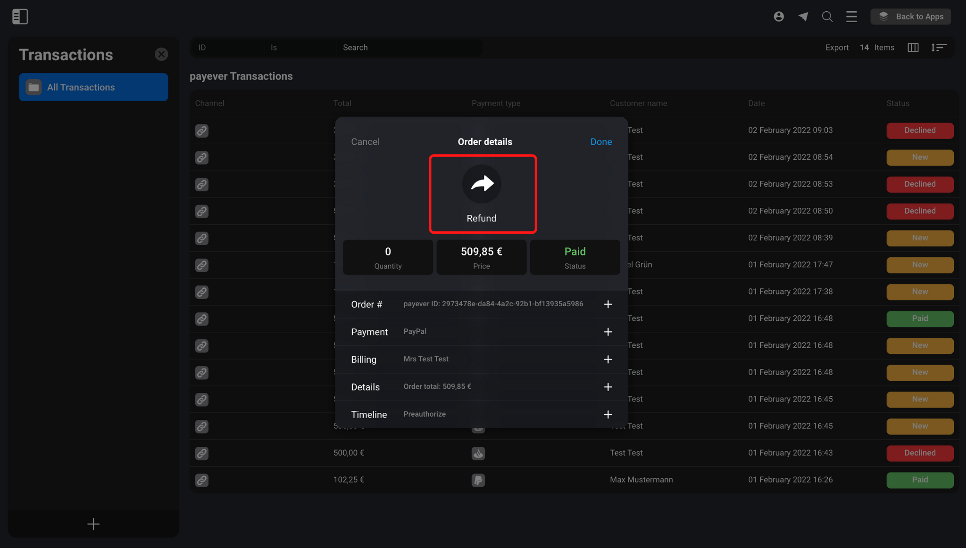
Task: Click the paper plane messages icon
Action: pos(803,16)
